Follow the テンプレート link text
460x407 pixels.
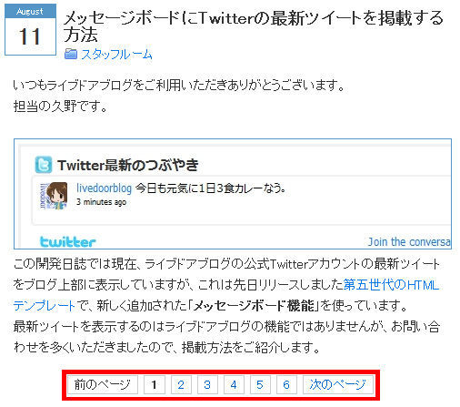(45, 306)
